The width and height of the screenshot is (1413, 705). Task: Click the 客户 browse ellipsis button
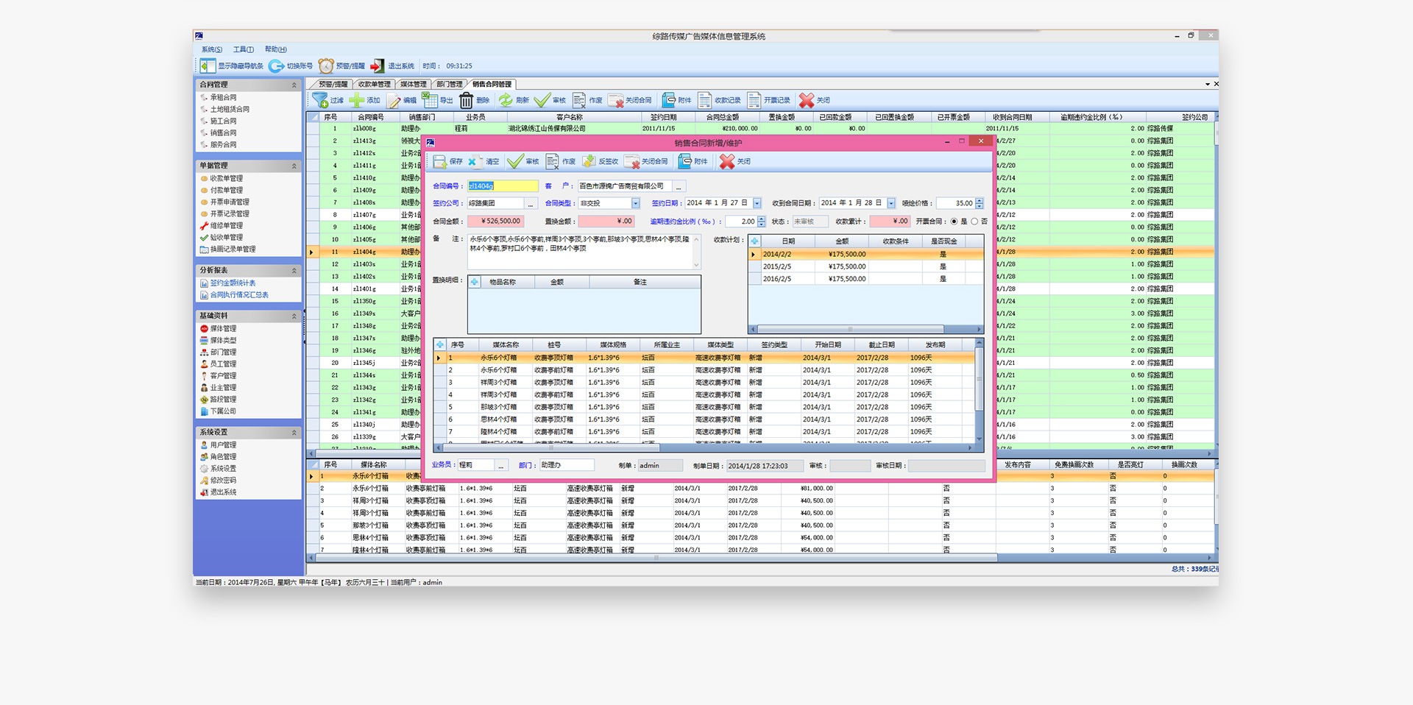pos(679,186)
